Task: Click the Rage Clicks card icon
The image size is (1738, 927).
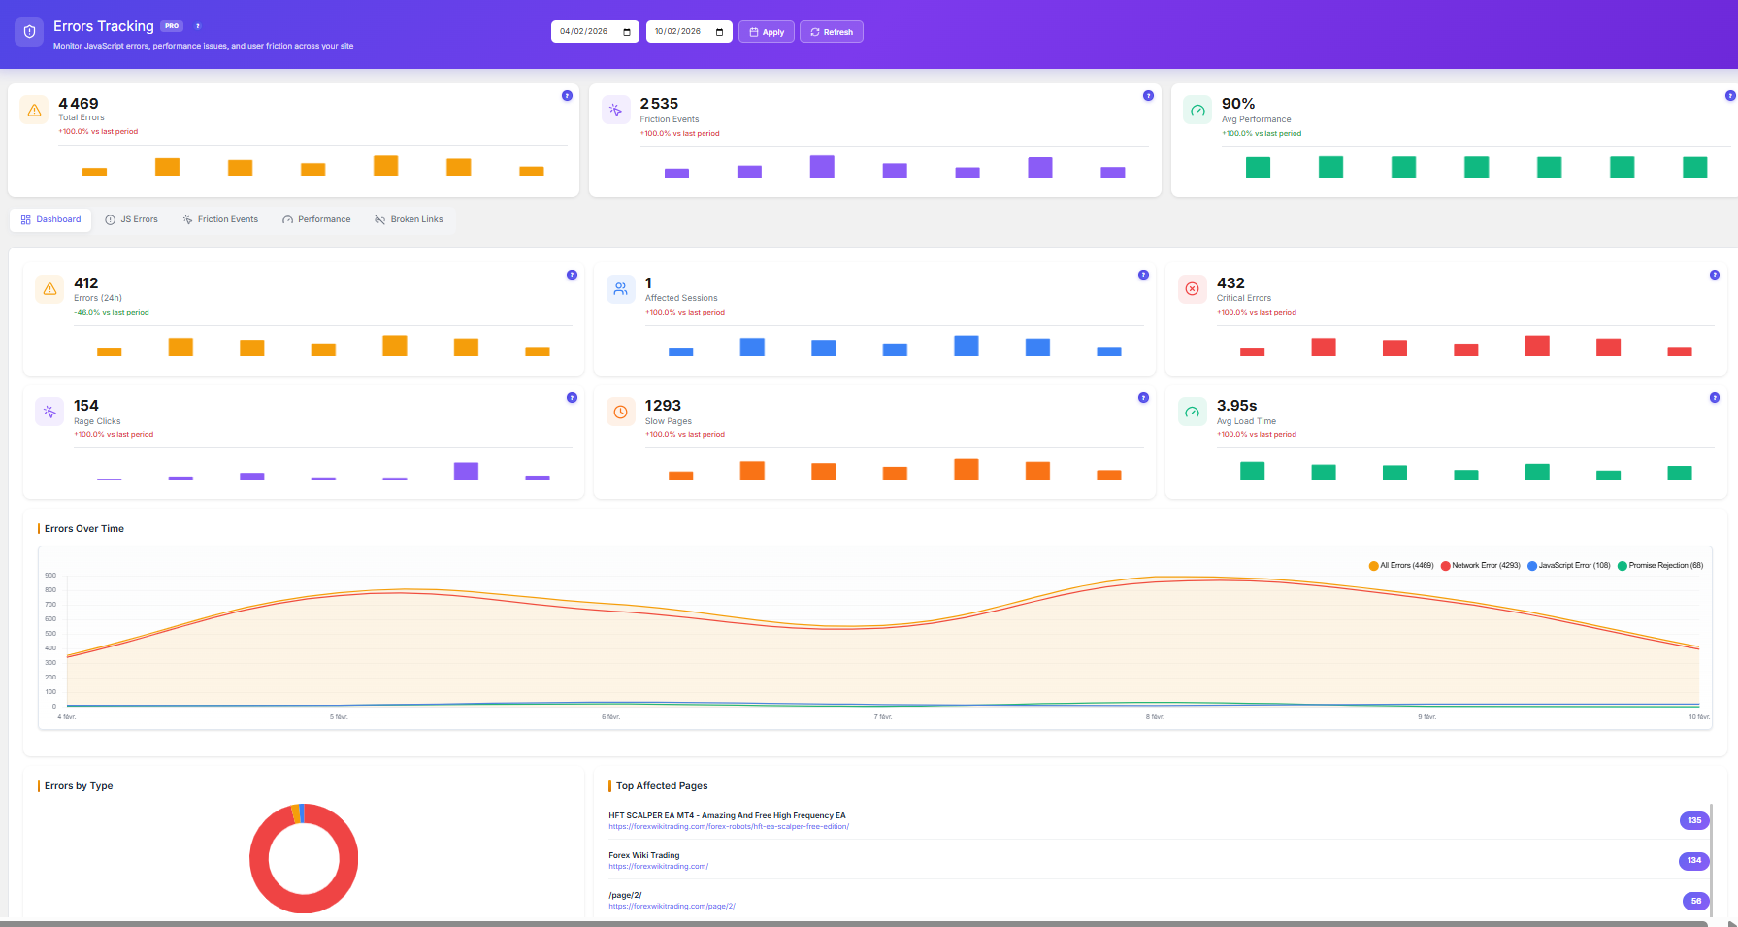Action: tap(49, 412)
